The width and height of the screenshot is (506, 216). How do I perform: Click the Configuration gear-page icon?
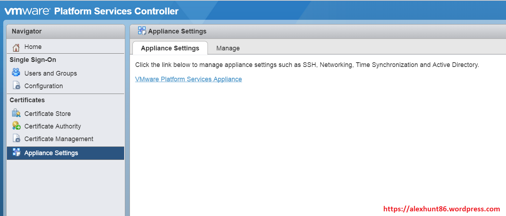click(x=16, y=86)
